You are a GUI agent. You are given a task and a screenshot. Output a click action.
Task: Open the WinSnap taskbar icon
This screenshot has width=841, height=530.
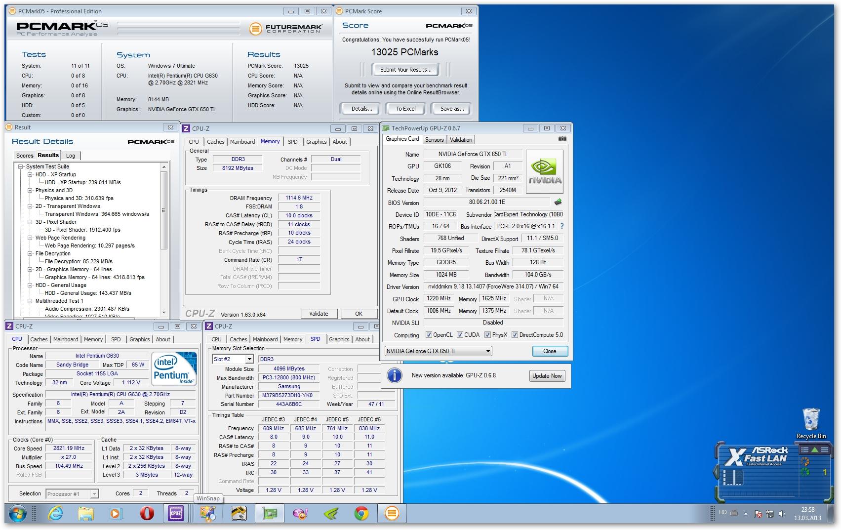(208, 514)
